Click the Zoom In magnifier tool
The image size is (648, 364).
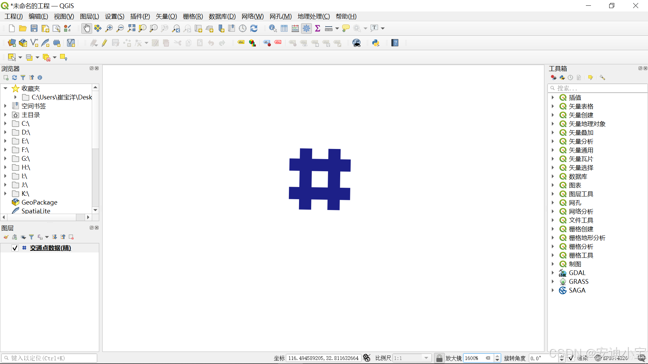pos(109,29)
